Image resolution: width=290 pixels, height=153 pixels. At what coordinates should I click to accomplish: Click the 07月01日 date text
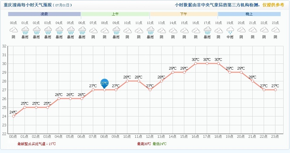pyautogui.click(x=62, y=5)
